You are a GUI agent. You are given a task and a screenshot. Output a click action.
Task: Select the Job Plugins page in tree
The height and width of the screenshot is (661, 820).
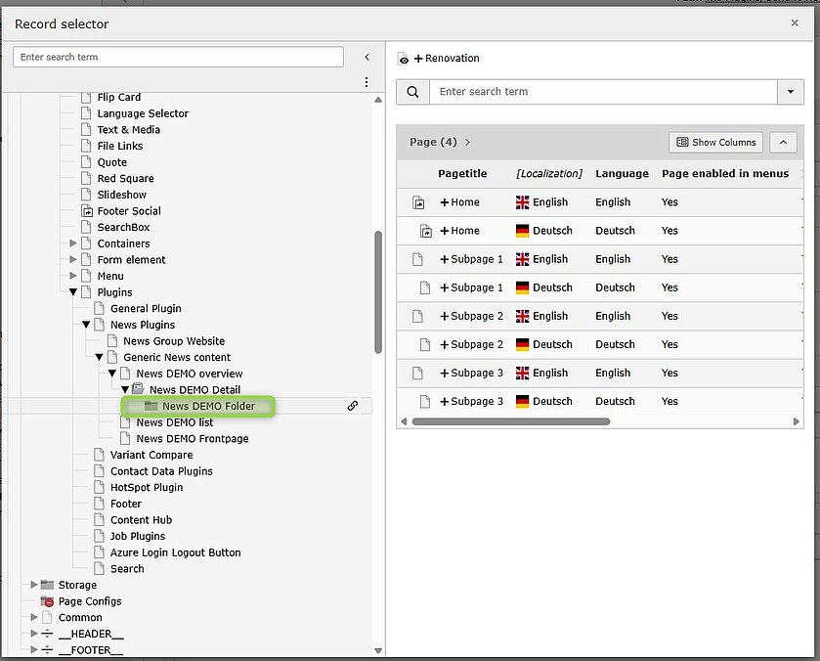click(138, 536)
